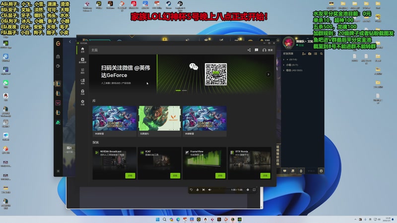Click the WeChat QR code on banner
397x223 pixels.
[x=216, y=74]
